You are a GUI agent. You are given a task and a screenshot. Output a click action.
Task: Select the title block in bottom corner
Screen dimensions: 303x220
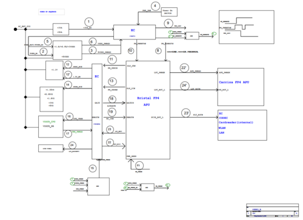click(272, 210)
